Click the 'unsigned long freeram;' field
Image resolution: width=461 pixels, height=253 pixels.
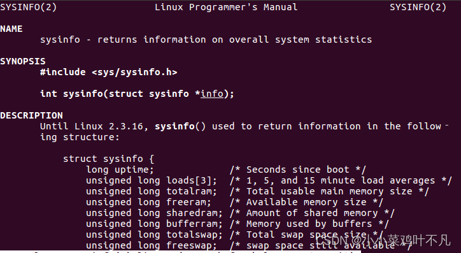coord(148,202)
